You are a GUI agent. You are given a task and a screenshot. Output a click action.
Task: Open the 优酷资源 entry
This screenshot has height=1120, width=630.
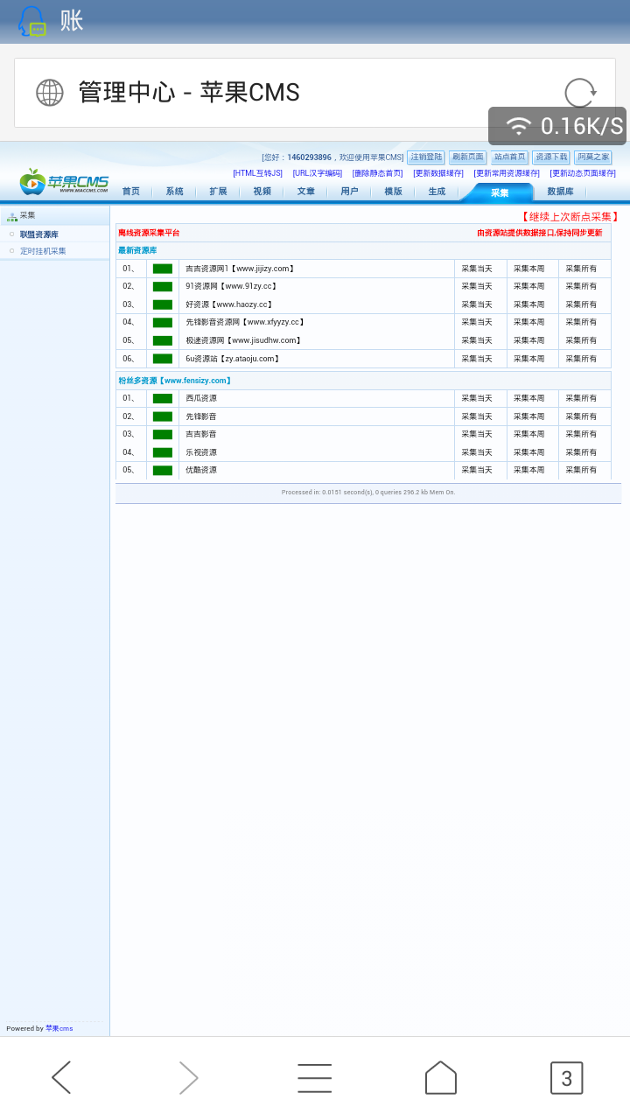201,470
